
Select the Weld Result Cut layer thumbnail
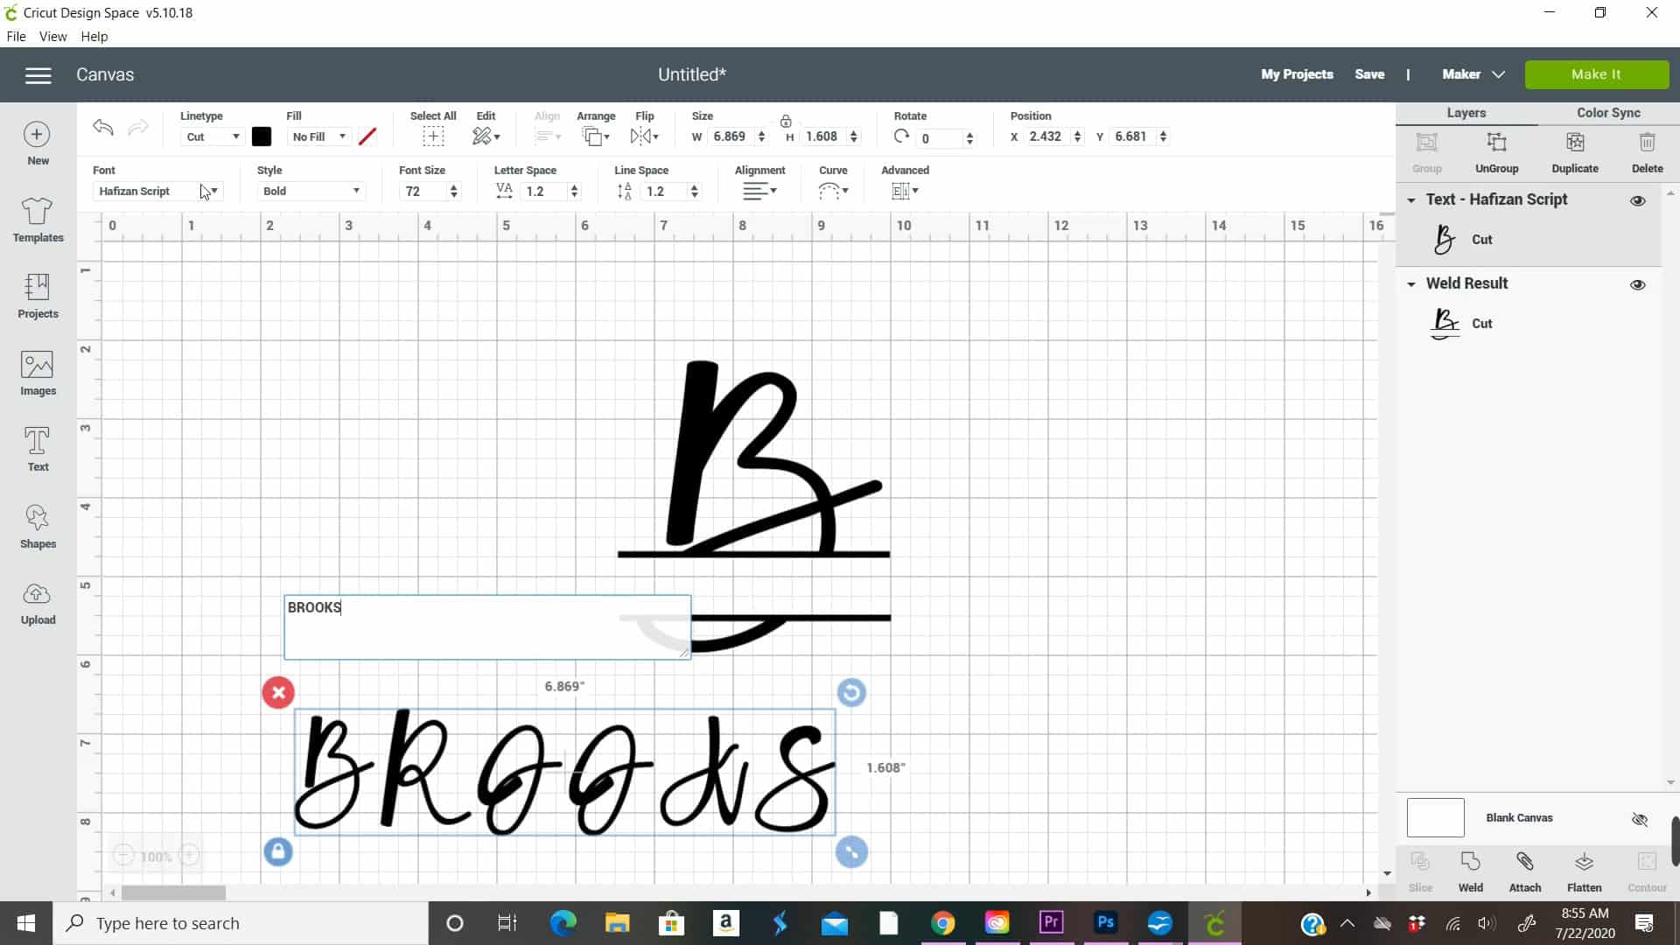(x=1445, y=324)
